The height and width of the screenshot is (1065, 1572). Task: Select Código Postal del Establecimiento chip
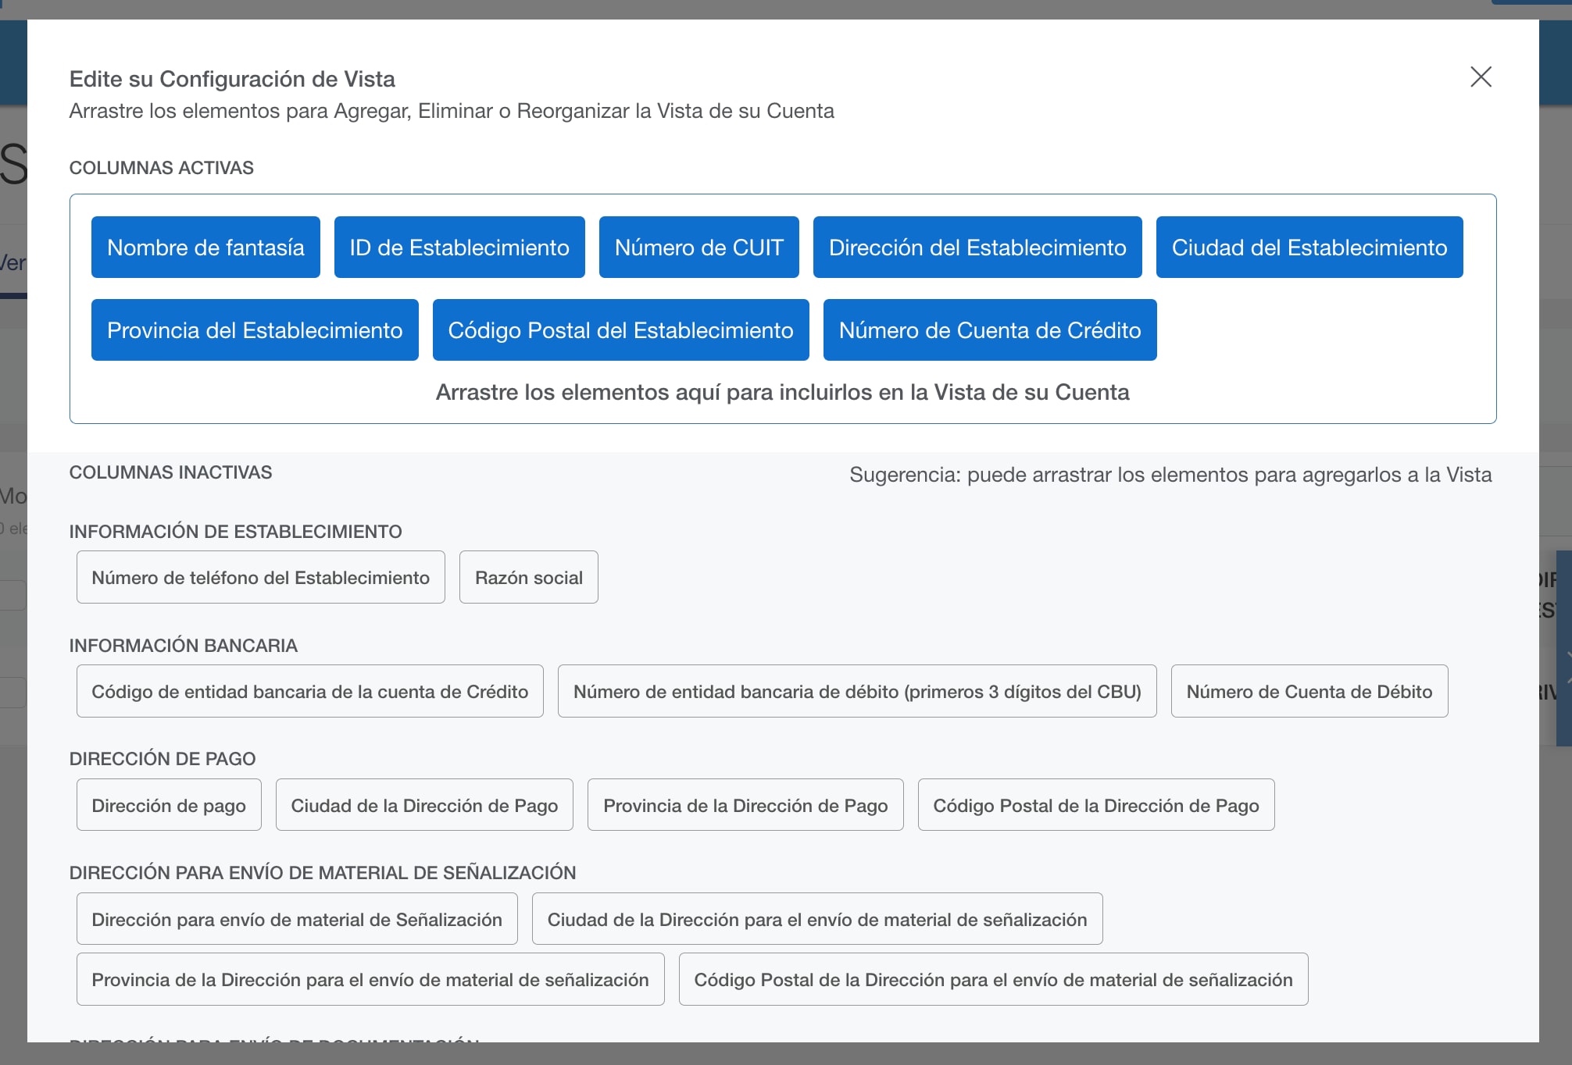[x=620, y=329]
